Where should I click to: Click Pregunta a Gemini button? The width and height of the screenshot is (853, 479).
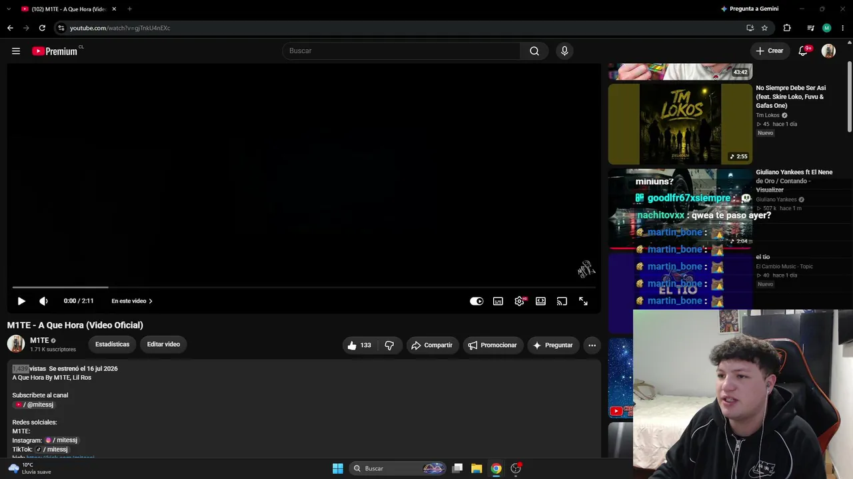(x=749, y=9)
